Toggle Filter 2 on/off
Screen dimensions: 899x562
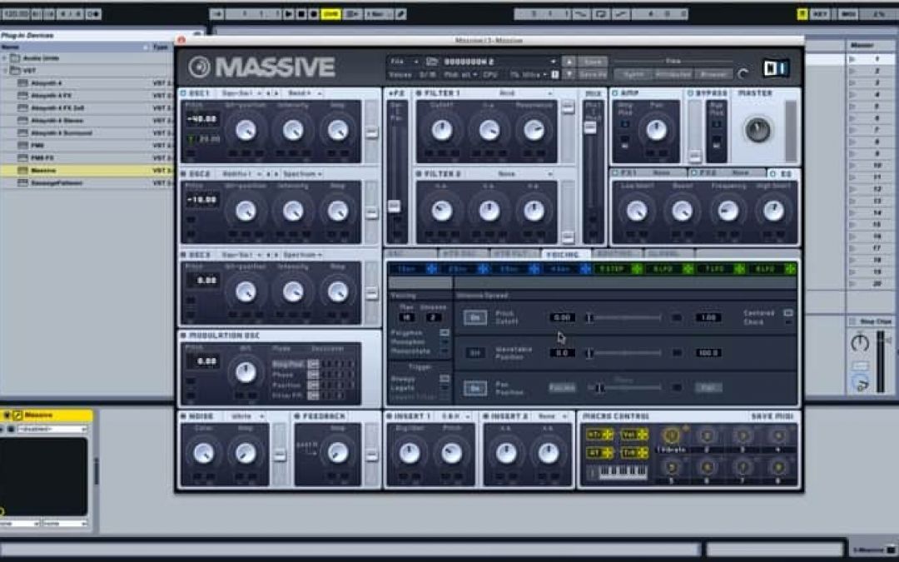(x=419, y=174)
